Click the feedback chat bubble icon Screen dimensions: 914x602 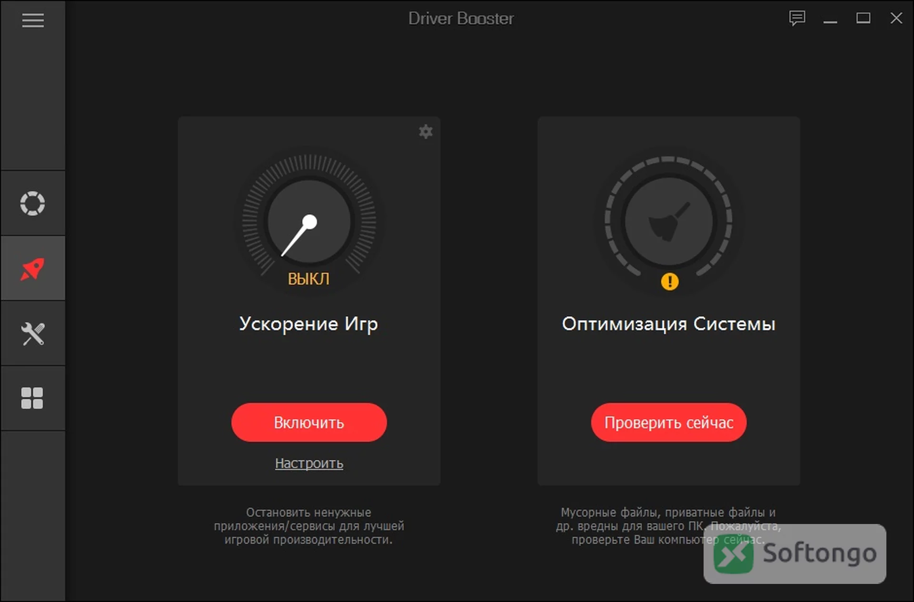[x=797, y=19]
